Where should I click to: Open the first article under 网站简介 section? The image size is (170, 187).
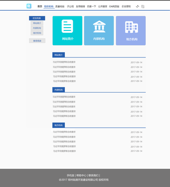pos(64,62)
